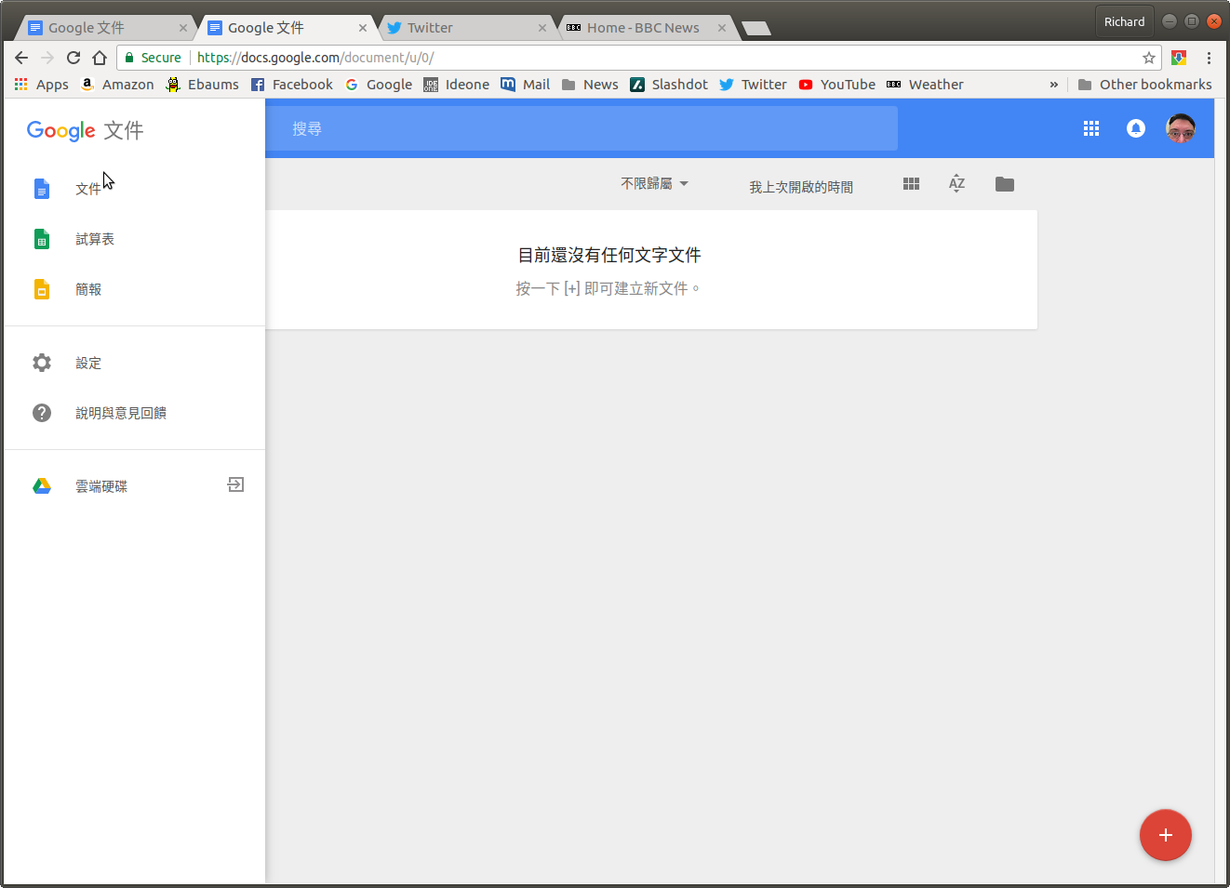Open the Google apps grid icon

(x=1091, y=128)
